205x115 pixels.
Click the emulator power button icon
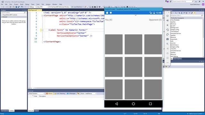pyautogui.click(x=168, y=16)
